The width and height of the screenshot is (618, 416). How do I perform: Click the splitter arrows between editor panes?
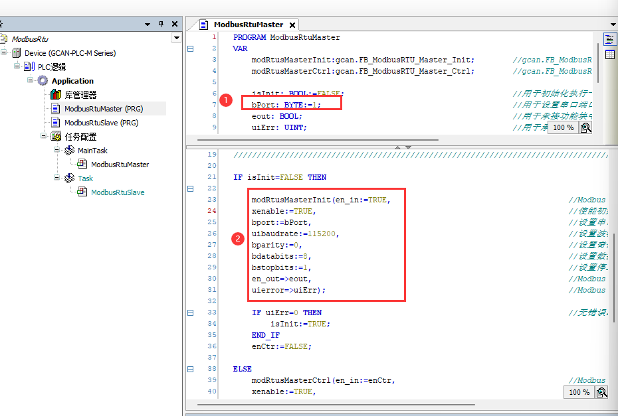tap(403, 147)
